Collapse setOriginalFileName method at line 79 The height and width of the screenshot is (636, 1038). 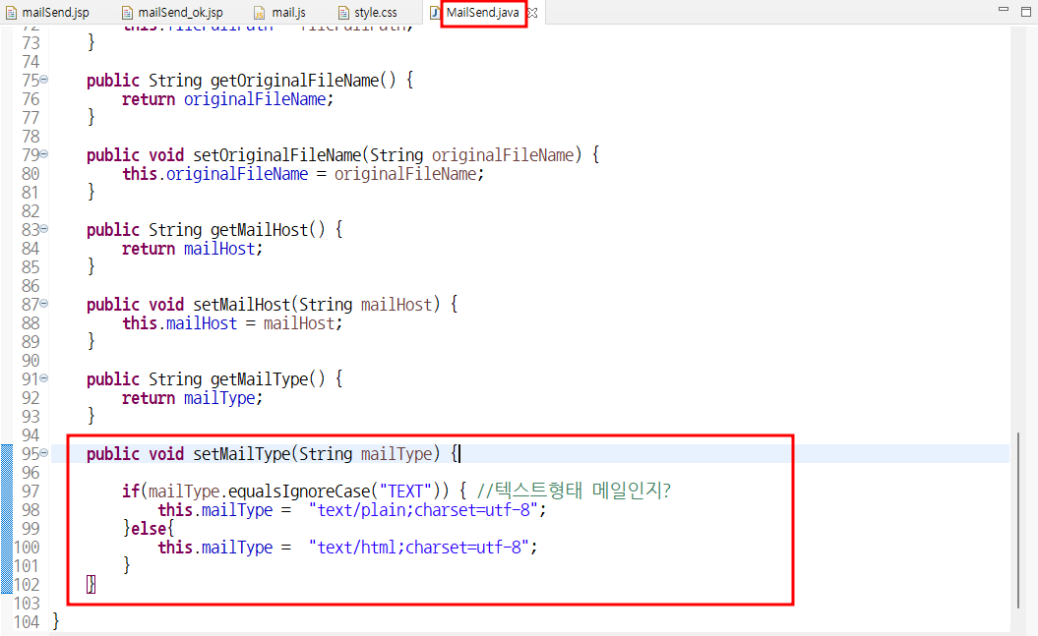(44, 154)
